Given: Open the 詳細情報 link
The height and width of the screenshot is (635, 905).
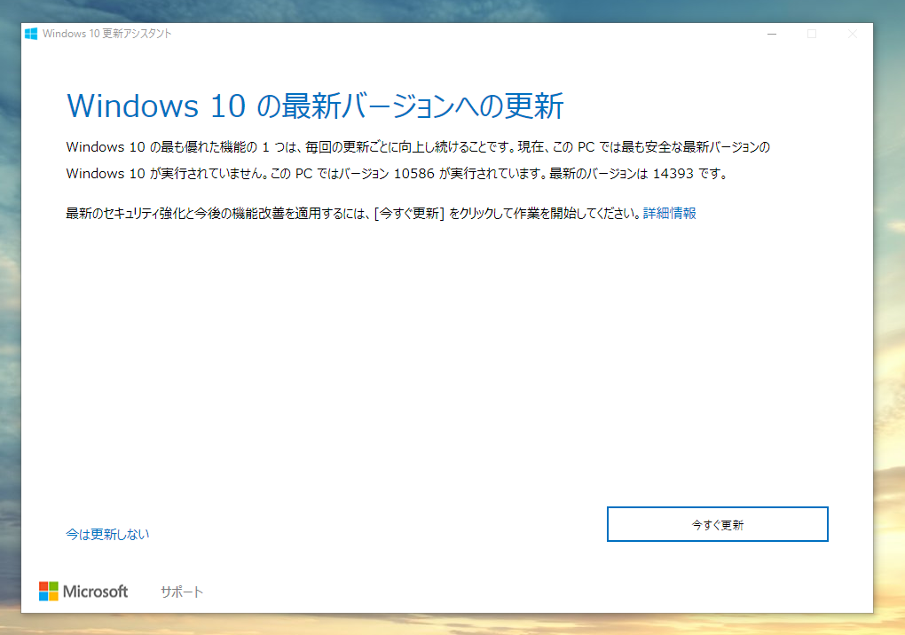Looking at the screenshot, I should click(x=670, y=214).
